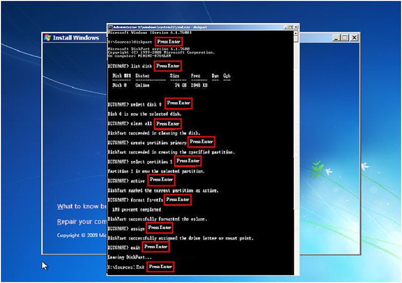Click the 'format fs=ntfs' command text

[147, 200]
